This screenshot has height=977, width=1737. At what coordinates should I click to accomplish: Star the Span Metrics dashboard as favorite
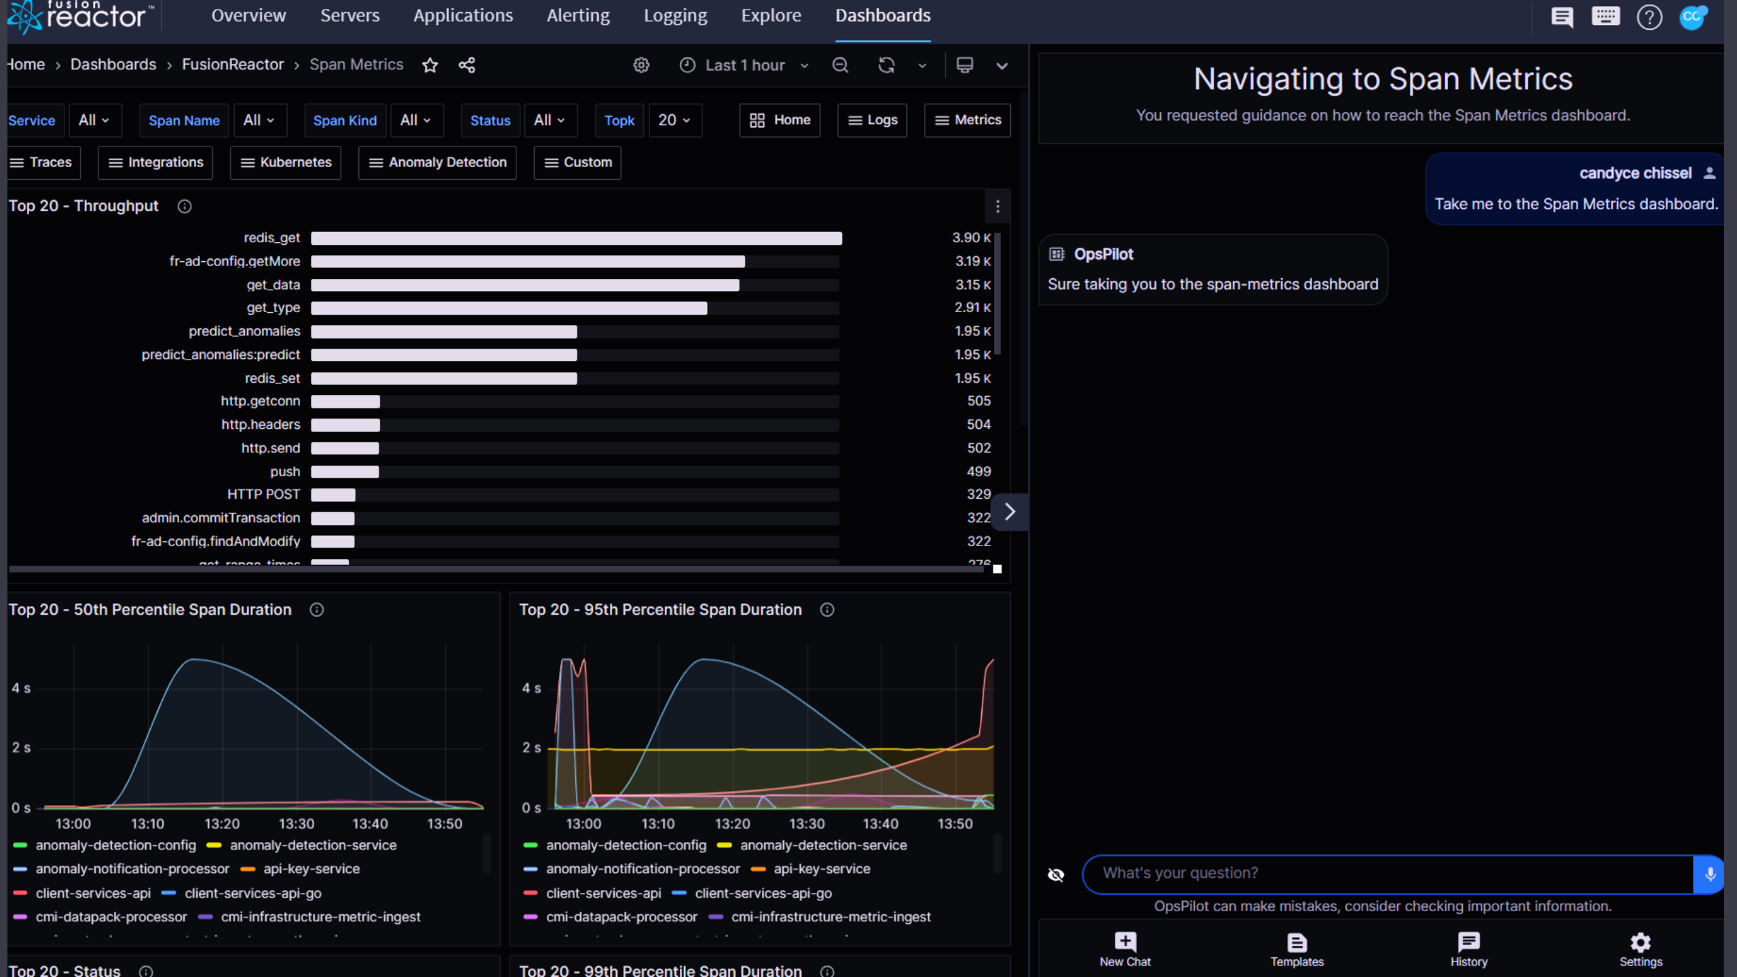point(430,65)
